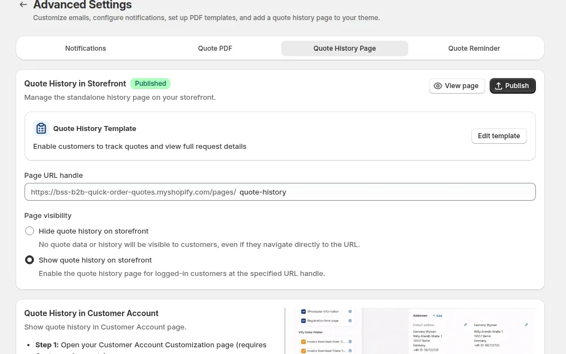
Task: Go to the Quote Reminder tab
Action: click(474, 49)
